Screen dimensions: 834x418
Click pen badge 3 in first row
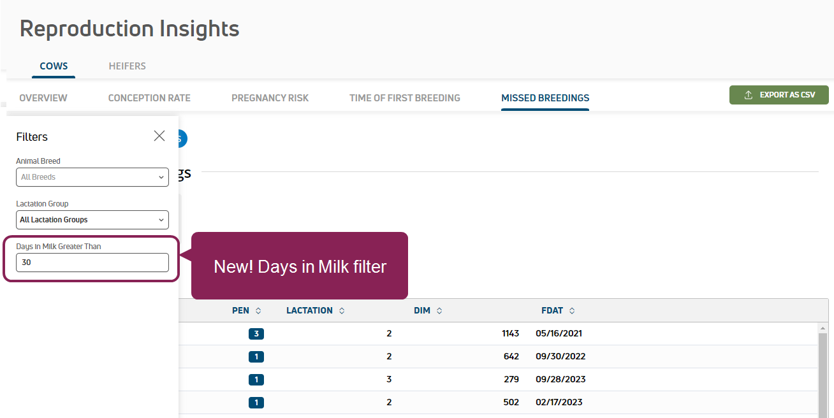coord(256,333)
